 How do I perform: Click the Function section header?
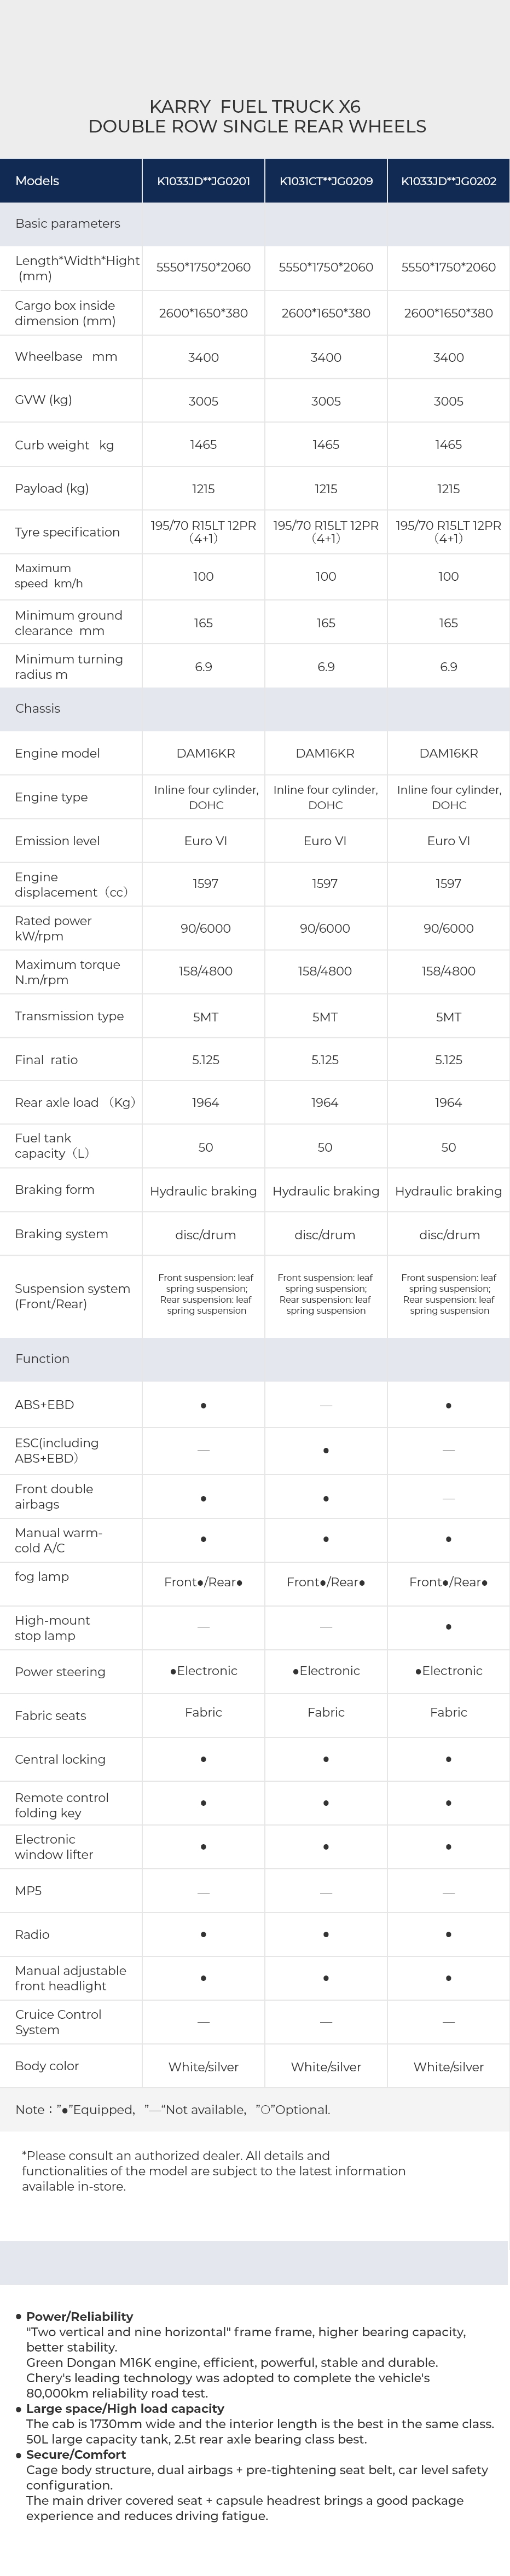(42, 1358)
